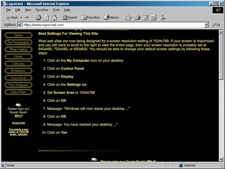Stop page loading with the Stop icon
Image resolution: width=225 pixels, height=169 pixels.
pyautogui.click(x=38, y=18)
